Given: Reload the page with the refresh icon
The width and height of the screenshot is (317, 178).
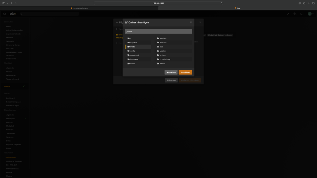Looking at the screenshot, I should point(221,3).
